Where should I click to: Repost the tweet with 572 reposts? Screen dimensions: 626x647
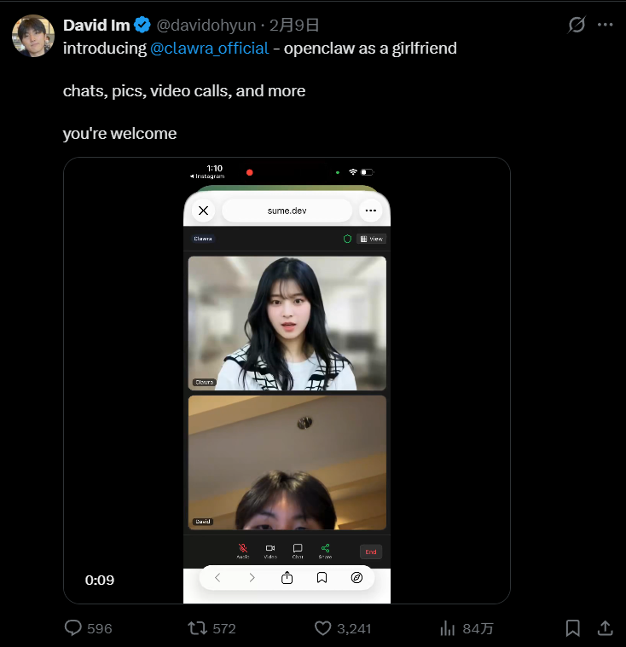(x=197, y=628)
